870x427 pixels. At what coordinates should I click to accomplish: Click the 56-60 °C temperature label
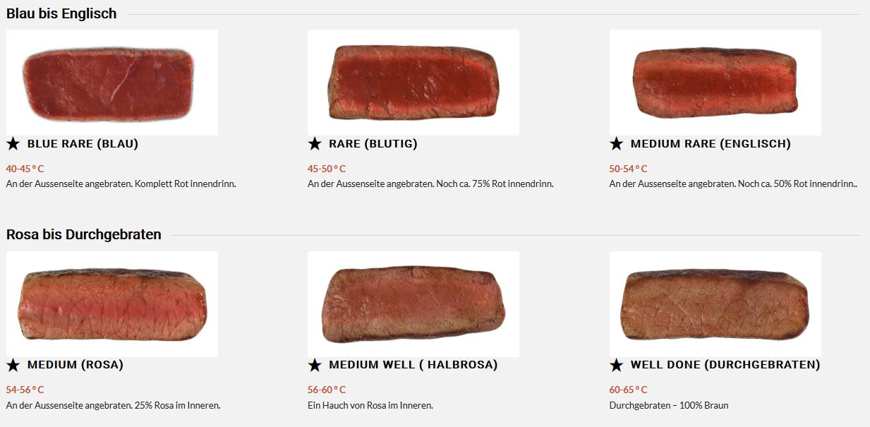(x=327, y=390)
